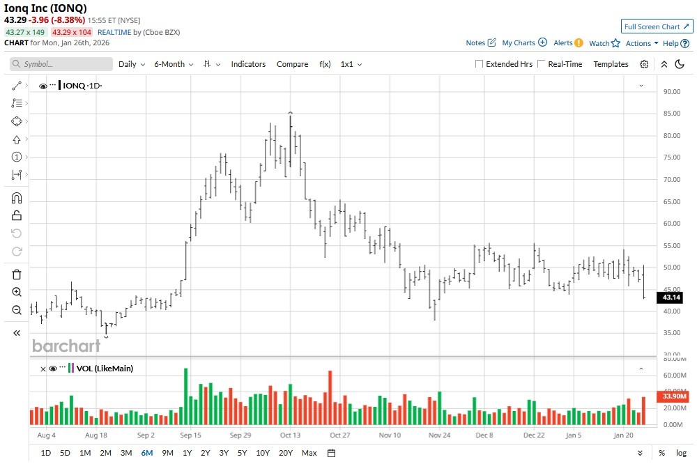
Task: Click the undo arrow icon
Action: pyautogui.click(x=17, y=233)
